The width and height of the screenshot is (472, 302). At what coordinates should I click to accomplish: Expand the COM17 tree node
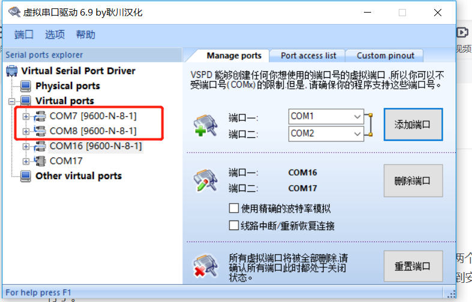tap(26, 161)
